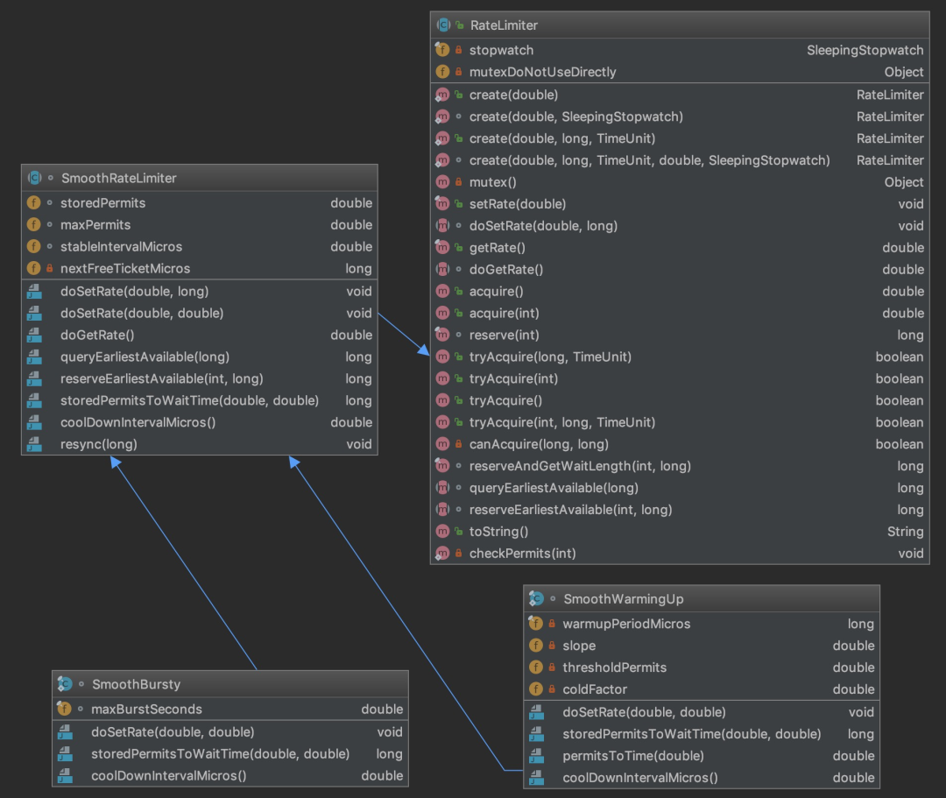
Task: Click the method icon beside setRate(double)
Action: point(442,204)
